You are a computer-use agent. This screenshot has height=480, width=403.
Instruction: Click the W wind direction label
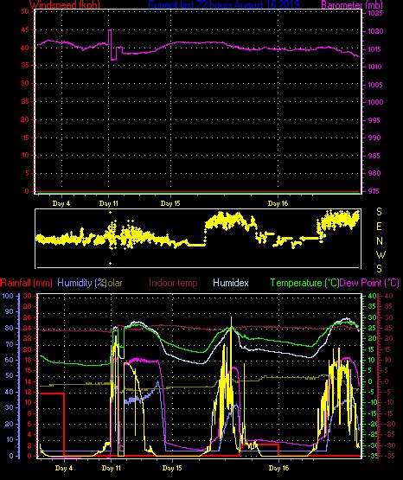tap(381, 254)
